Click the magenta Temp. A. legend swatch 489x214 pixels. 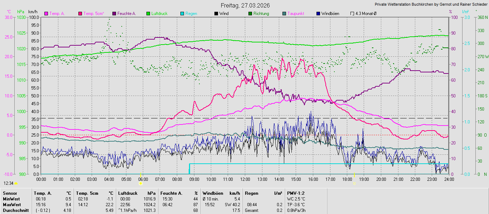[46, 14]
